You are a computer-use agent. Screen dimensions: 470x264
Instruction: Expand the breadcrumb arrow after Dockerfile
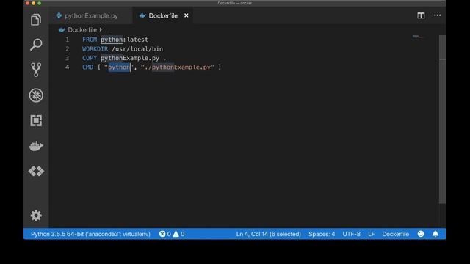101,29
